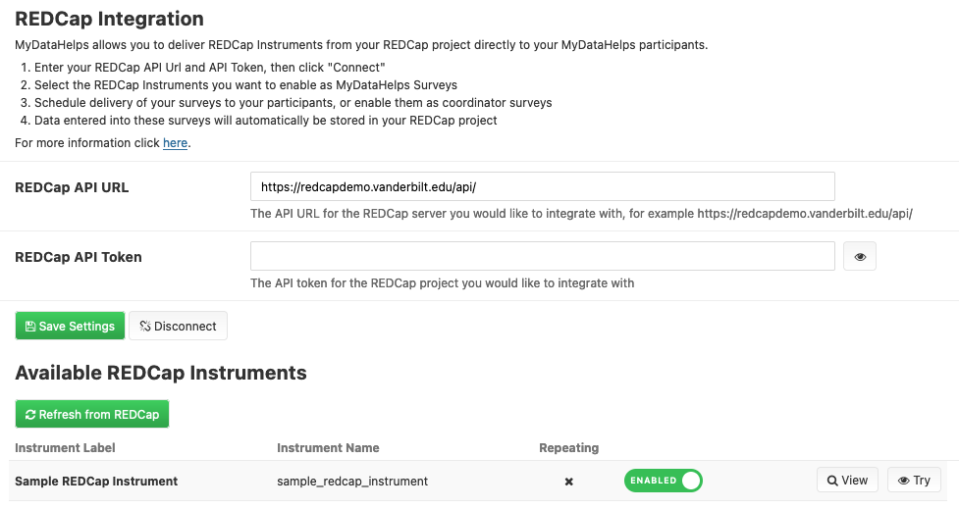
Task: Click into the REDCap API Token field
Action: (x=542, y=256)
